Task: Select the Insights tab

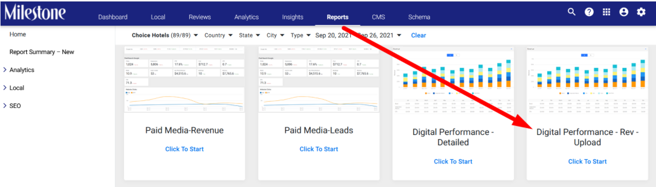Action: click(293, 17)
